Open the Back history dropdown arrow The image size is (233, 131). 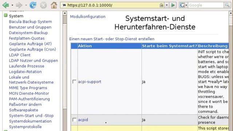pyautogui.click(x=12, y=5)
